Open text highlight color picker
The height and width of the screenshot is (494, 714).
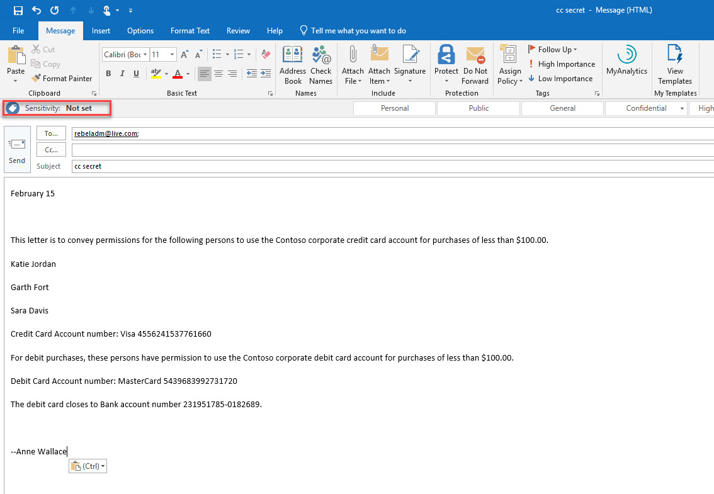166,74
